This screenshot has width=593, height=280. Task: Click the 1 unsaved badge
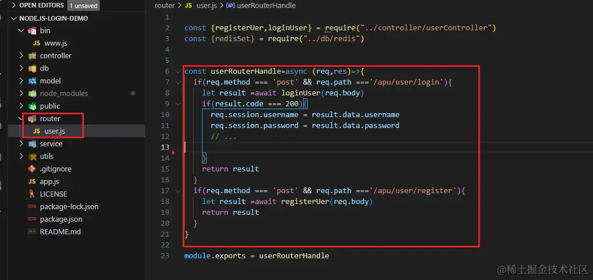(83, 5)
